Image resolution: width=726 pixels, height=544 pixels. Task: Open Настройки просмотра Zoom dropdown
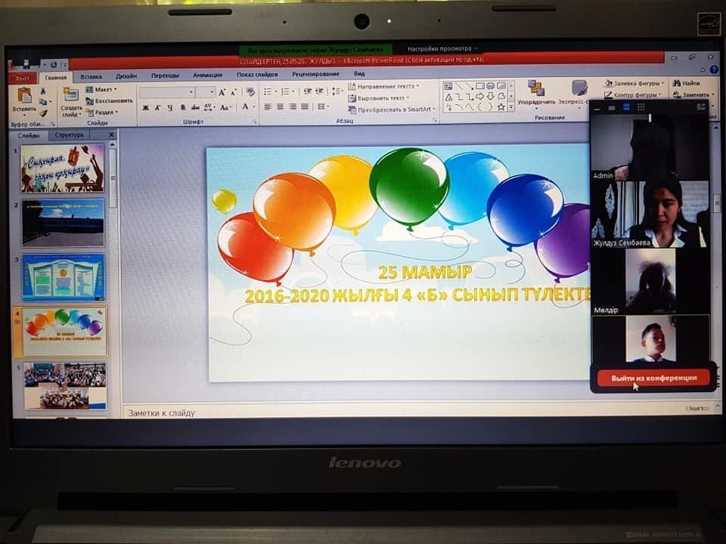tap(442, 48)
